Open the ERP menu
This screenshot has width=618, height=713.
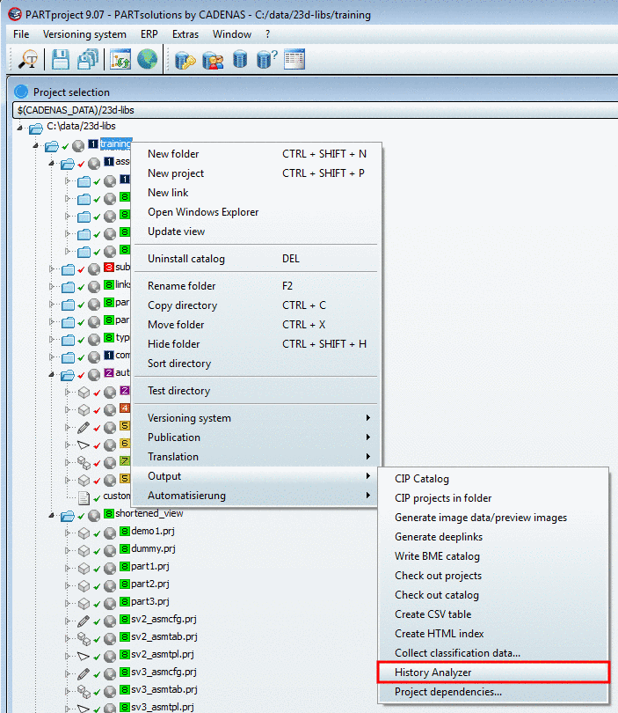[149, 34]
